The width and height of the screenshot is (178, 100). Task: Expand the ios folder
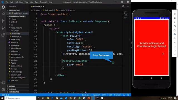[12, 25]
